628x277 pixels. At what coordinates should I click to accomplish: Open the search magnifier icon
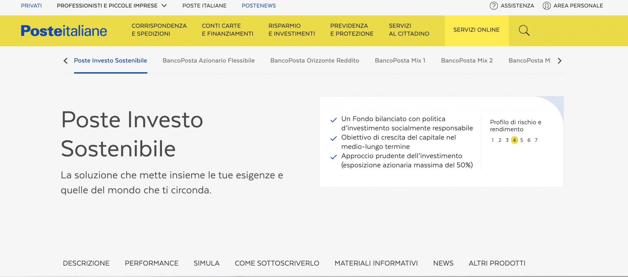click(524, 30)
